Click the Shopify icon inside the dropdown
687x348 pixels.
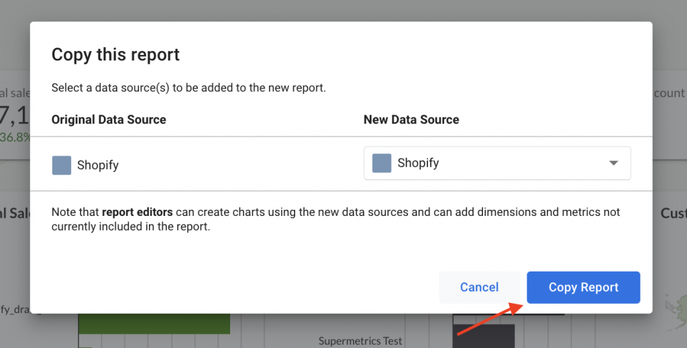[x=382, y=163]
